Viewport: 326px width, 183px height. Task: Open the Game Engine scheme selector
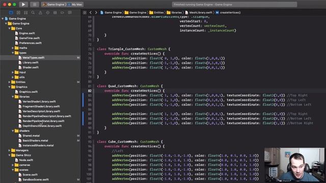[x=54, y=5]
